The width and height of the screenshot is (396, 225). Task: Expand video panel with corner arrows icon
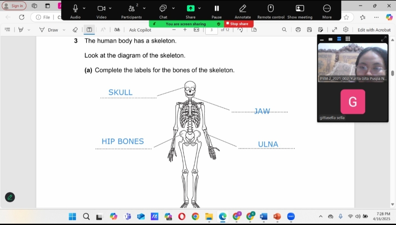(384, 39)
